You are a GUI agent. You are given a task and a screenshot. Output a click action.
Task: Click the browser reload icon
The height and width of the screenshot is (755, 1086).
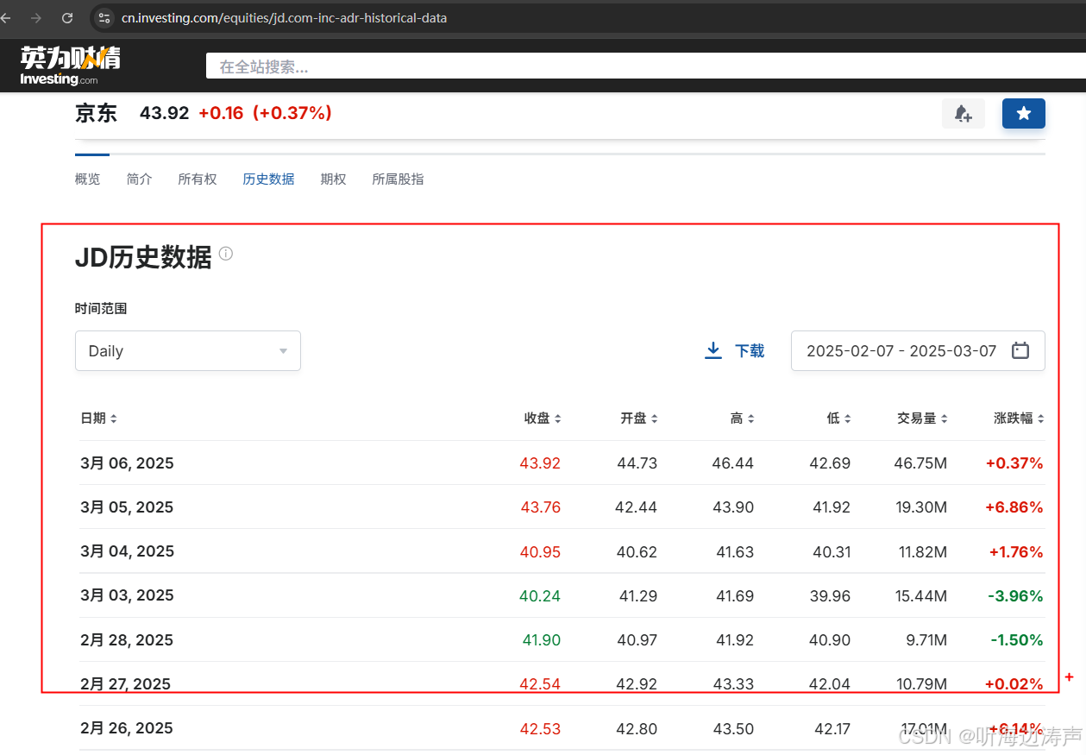67,17
